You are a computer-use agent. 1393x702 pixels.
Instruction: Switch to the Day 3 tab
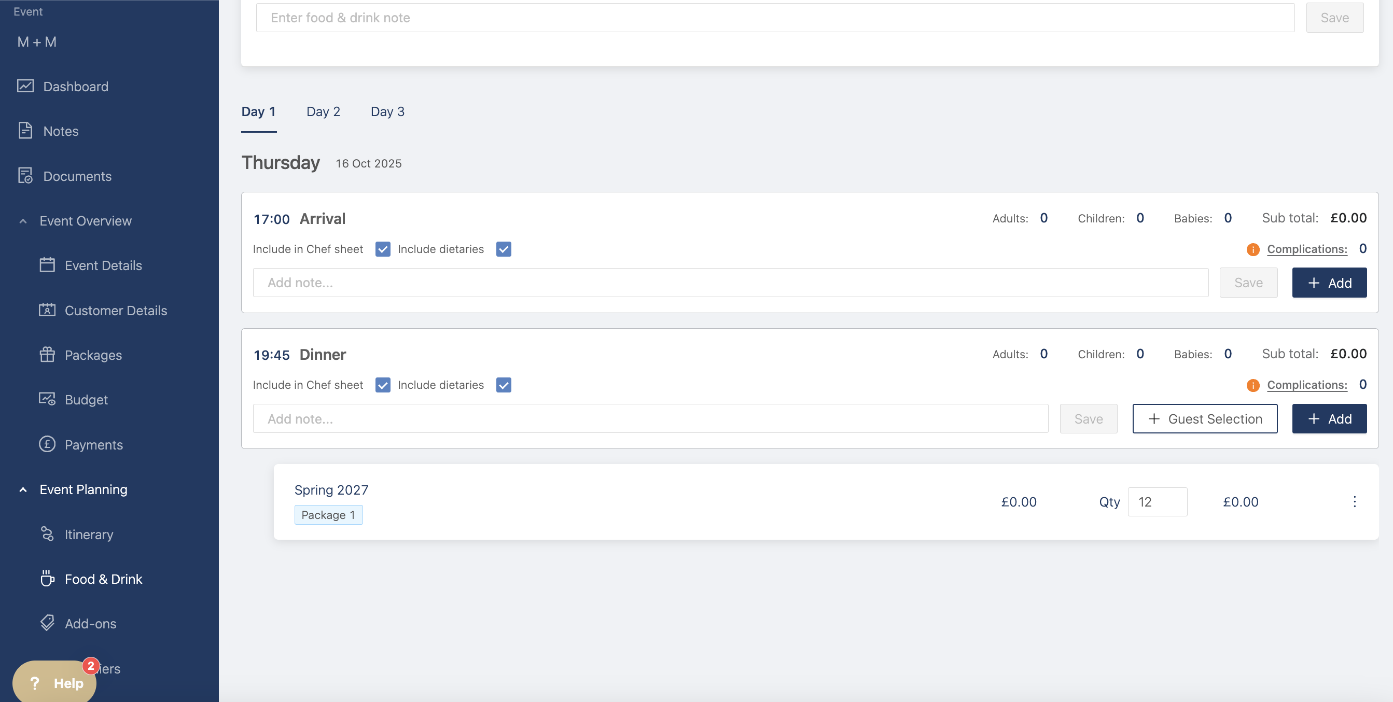[x=387, y=111]
